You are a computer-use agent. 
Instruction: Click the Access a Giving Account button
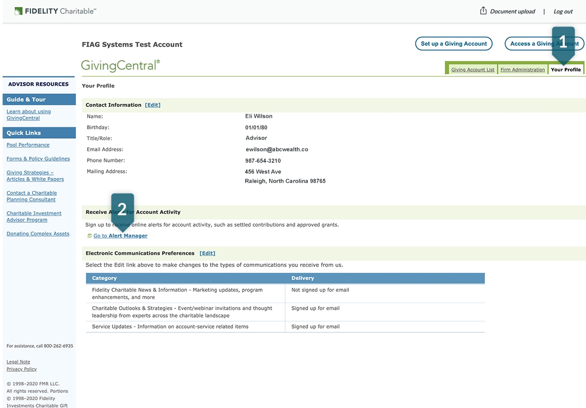[x=544, y=44]
